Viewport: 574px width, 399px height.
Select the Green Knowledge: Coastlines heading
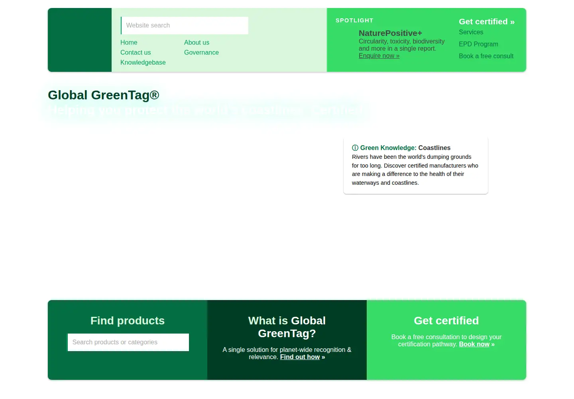tap(401, 148)
